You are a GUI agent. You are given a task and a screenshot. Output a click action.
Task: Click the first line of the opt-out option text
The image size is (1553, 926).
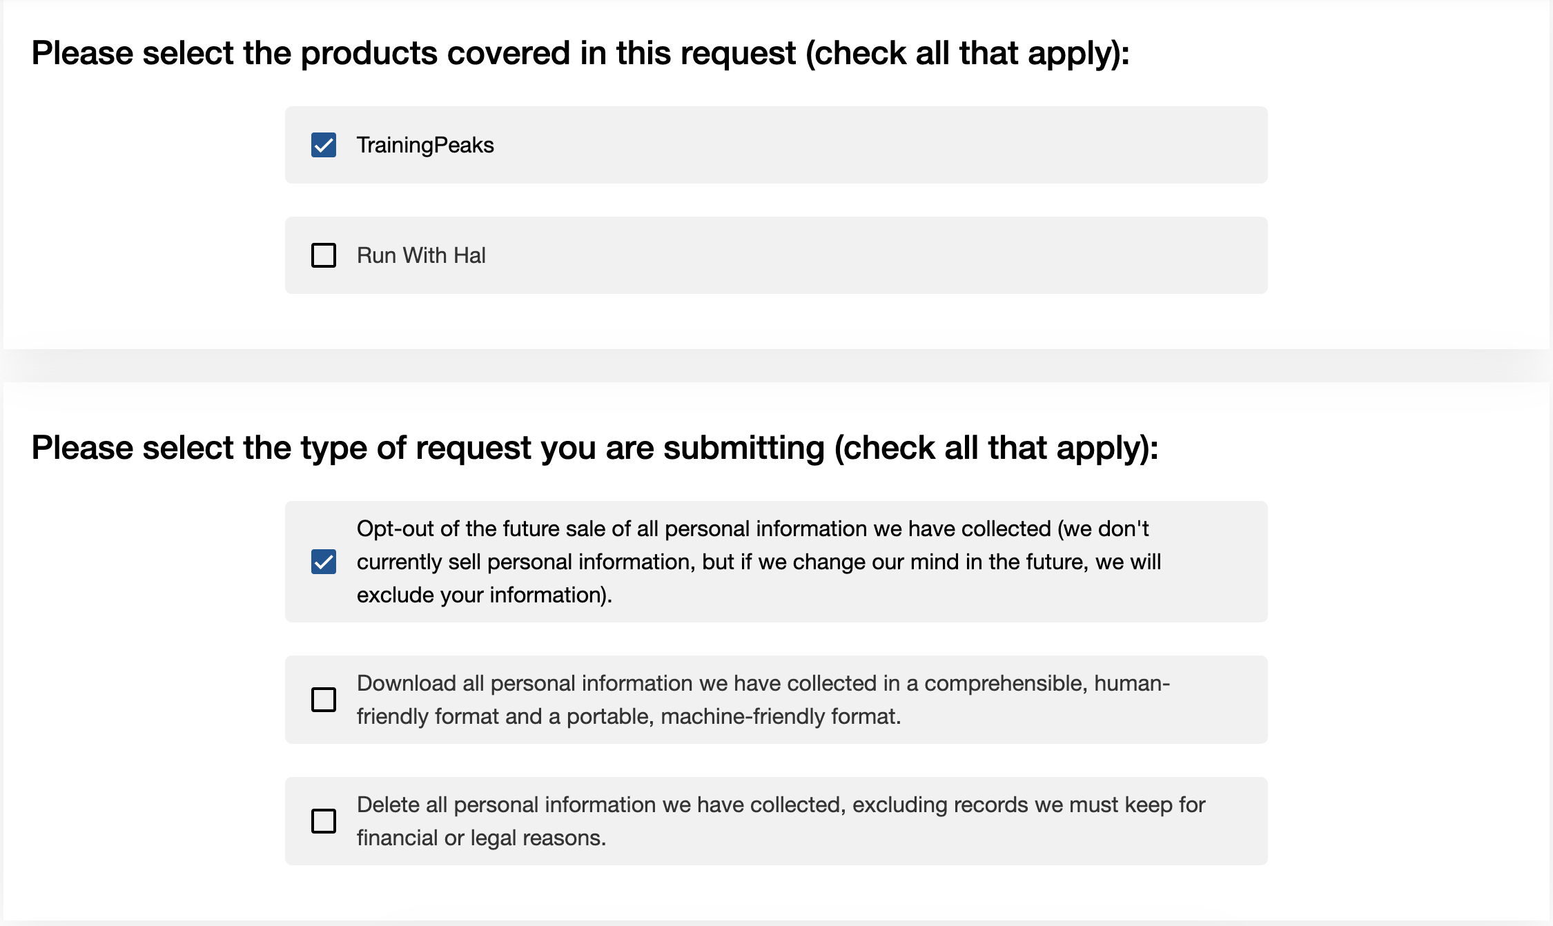pos(752,529)
